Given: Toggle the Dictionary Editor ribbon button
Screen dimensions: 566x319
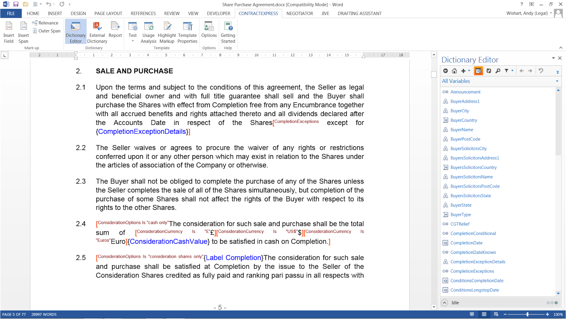Looking at the screenshot, I should point(76,32).
